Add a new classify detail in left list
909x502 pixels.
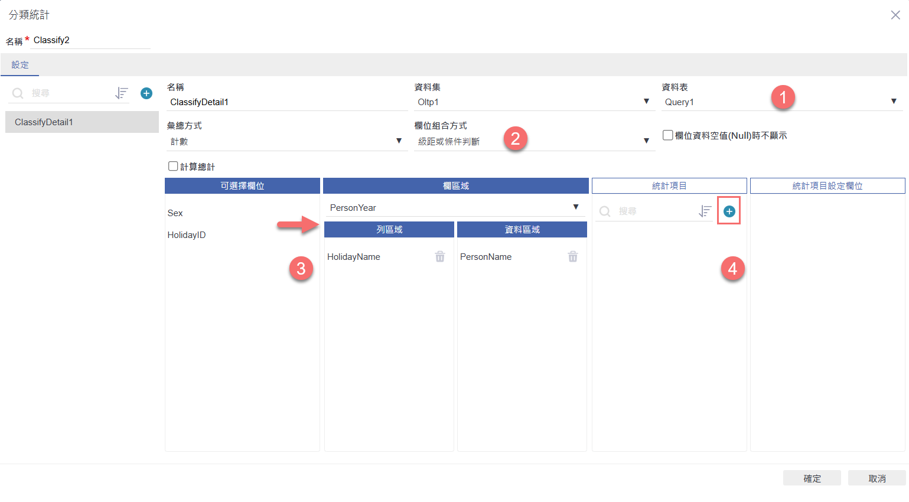pos(146,93)
